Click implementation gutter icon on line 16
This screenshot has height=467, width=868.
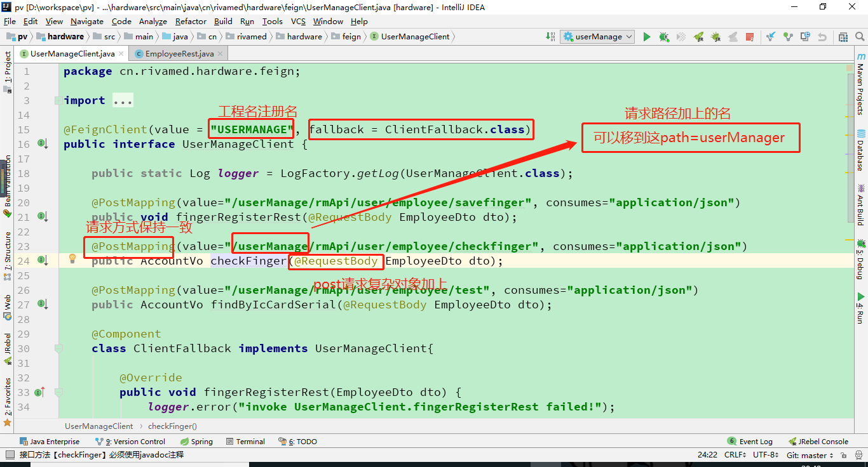41,144
